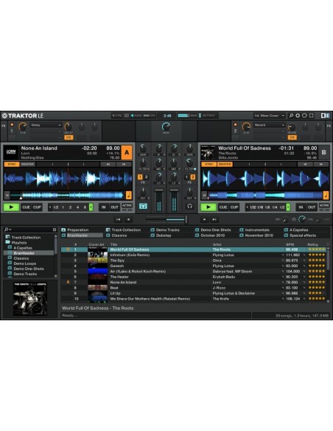Viewport: 333px width, 431px height.
Task: Click deck B tempo bend right arrow
Action: [x=321, y=165]
